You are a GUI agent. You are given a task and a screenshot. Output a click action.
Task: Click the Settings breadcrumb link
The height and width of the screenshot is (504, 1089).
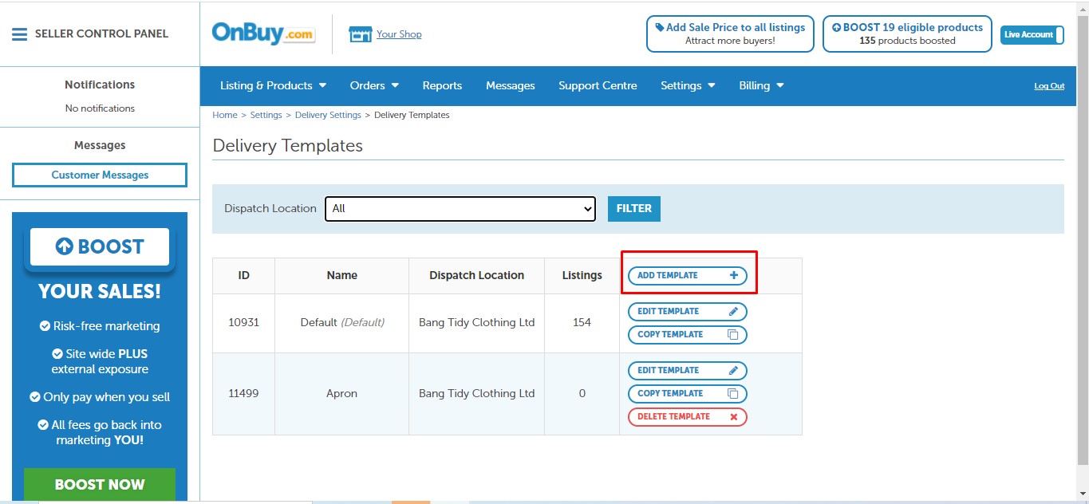tap(266, 116)
